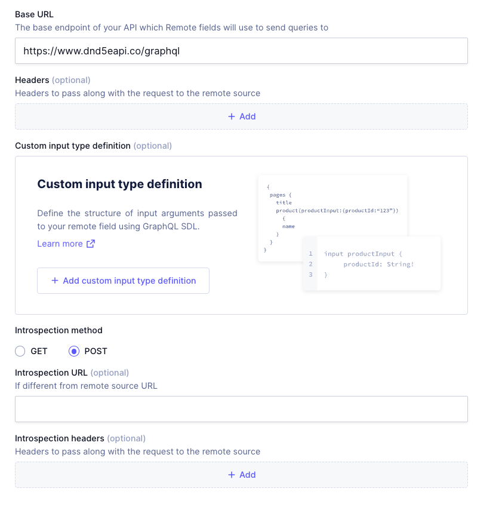Click the plus icon on Add custom input type definition
The height and width of the screenshot is (510, 502).
pos(54,281)
